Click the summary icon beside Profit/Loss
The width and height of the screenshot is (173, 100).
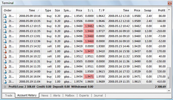pyautogui.click(x=5, y=87)
